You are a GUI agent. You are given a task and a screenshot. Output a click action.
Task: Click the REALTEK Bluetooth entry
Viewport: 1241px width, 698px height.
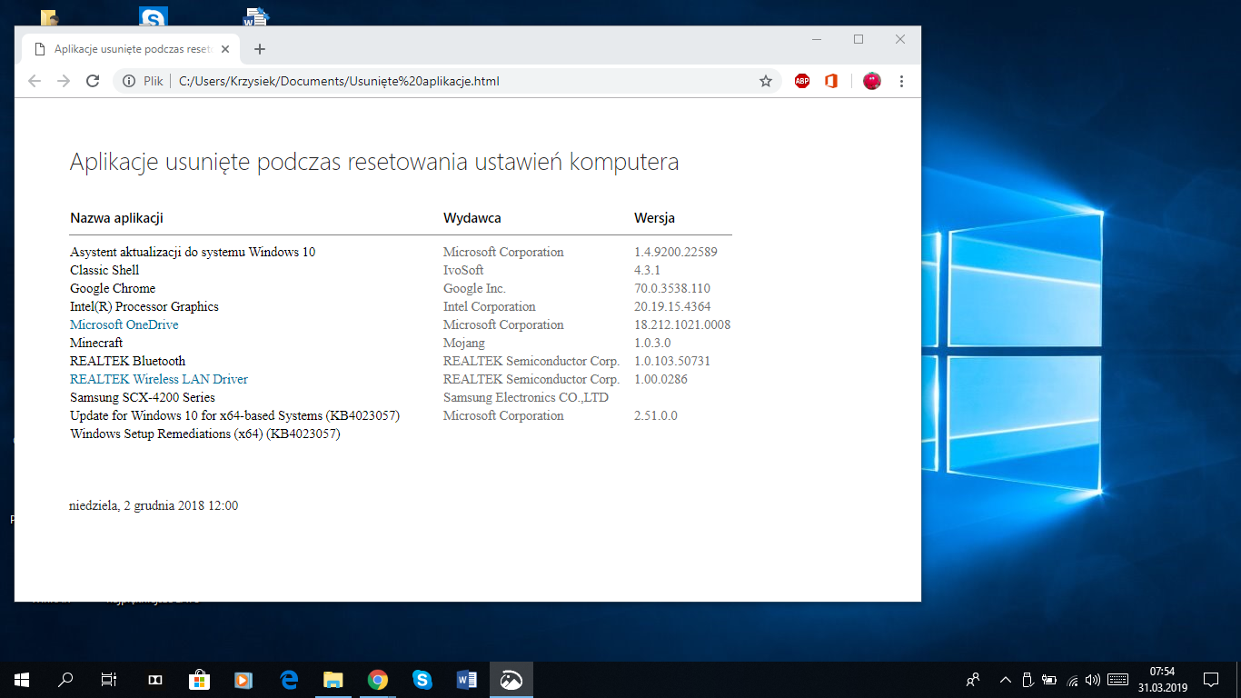click(x=127, y=361)
